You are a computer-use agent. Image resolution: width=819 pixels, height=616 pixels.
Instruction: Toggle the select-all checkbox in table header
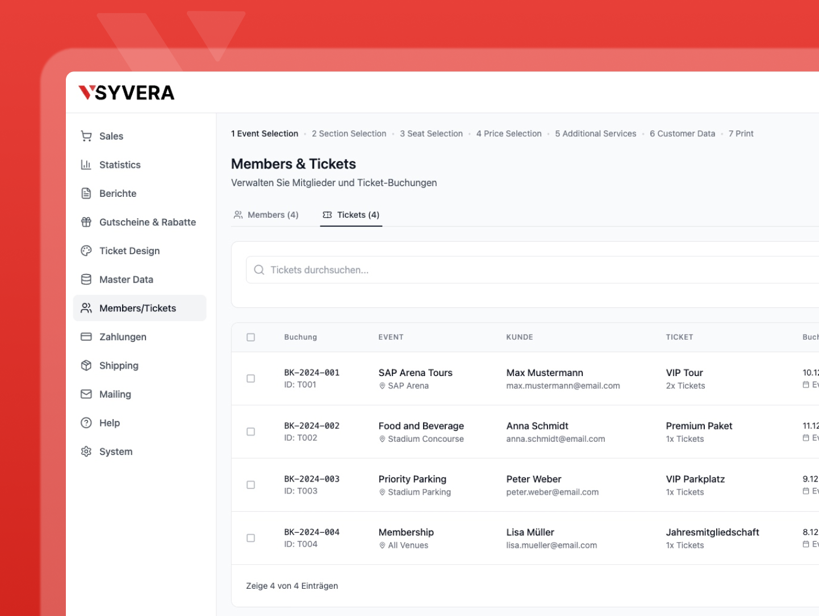click(x=250, y=337)
